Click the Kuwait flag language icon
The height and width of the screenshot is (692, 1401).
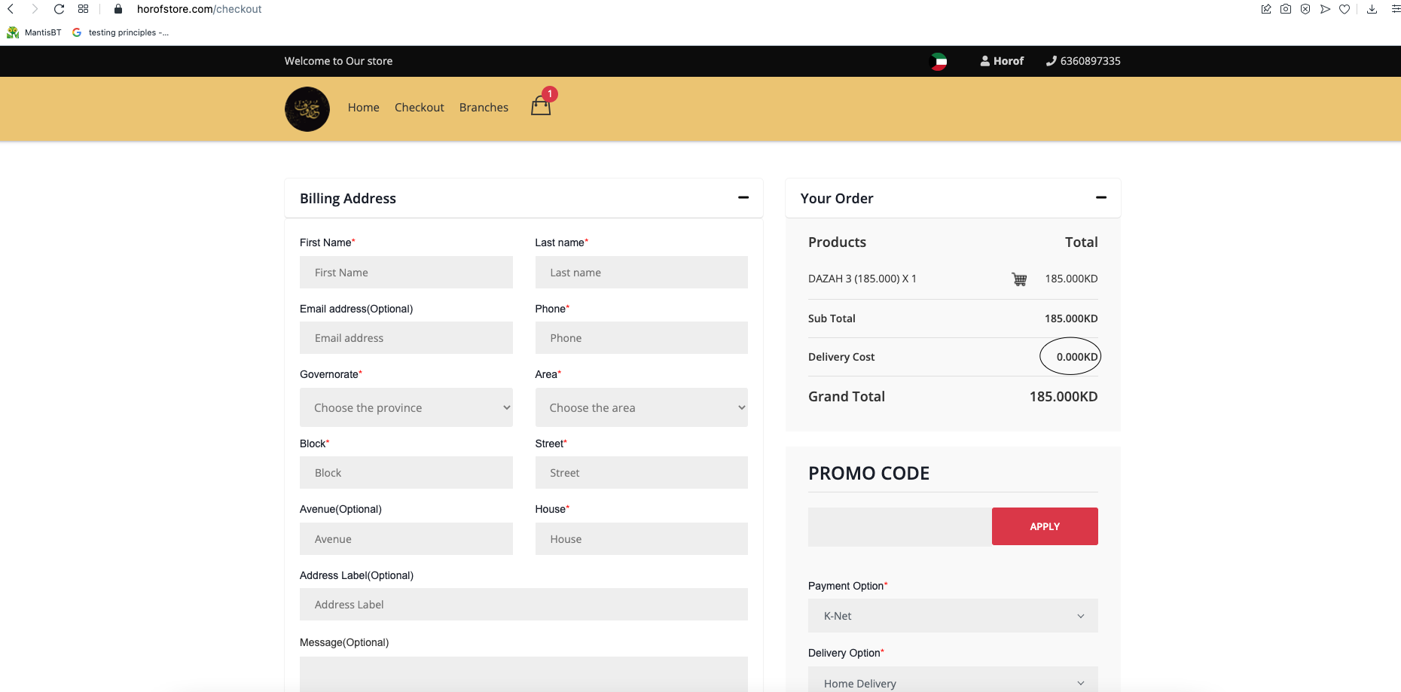939,62
